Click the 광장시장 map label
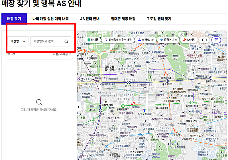Screen dimensions: 228x160 point(199,87)
